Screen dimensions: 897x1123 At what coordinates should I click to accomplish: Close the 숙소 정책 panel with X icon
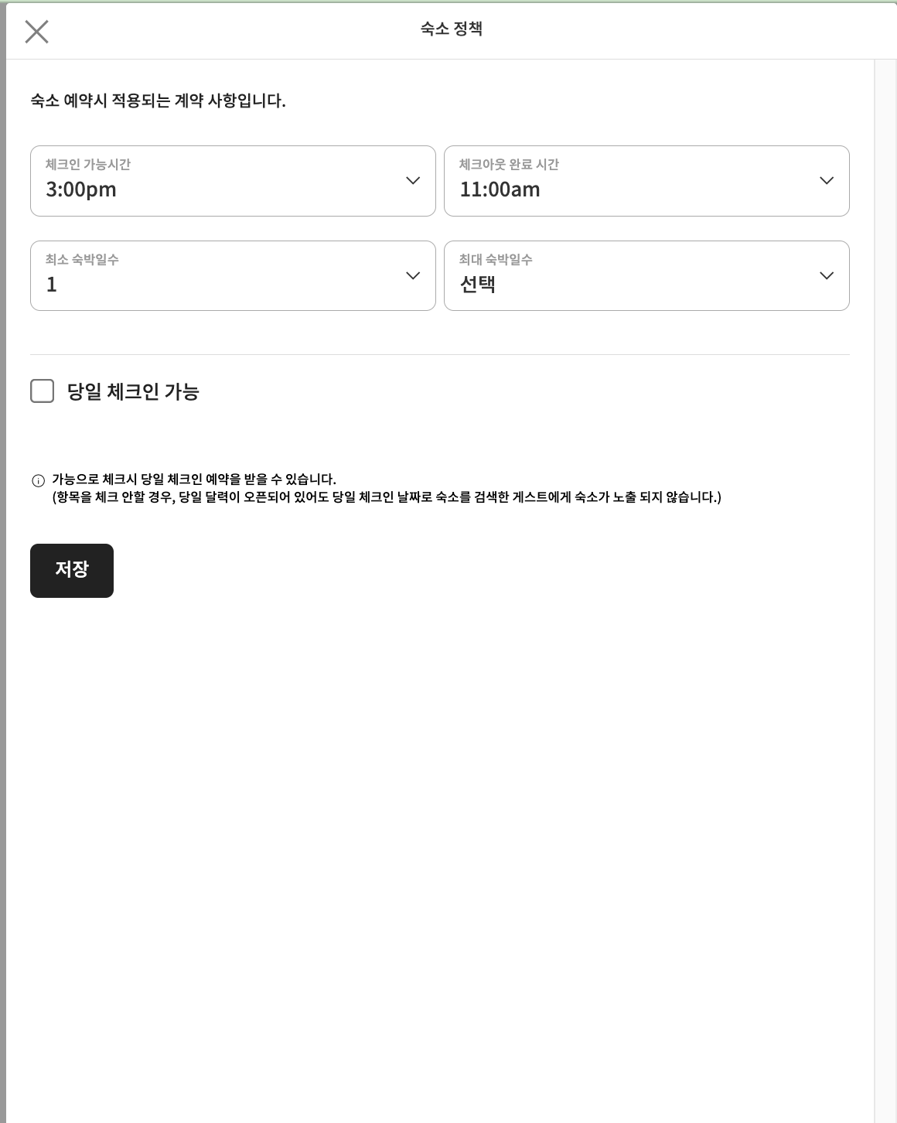pos(36,32)
